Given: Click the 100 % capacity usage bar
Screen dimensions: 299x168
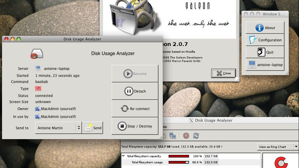Looking at the screenshot, I should (x=179, y=156).
